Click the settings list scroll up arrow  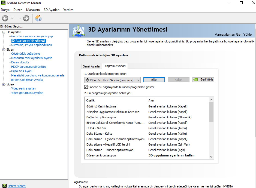[x=211, y=100]
